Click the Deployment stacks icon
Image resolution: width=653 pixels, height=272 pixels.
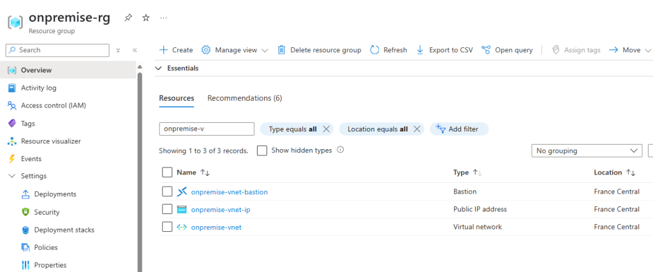tap(26, 230)
